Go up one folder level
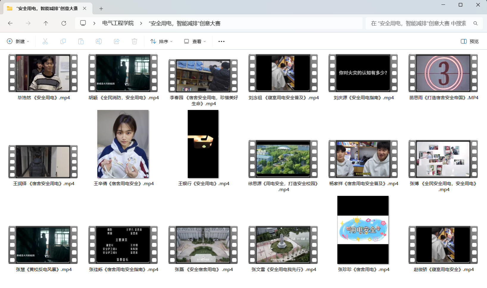Screen dimensions: 487x288 click(46, 23)
